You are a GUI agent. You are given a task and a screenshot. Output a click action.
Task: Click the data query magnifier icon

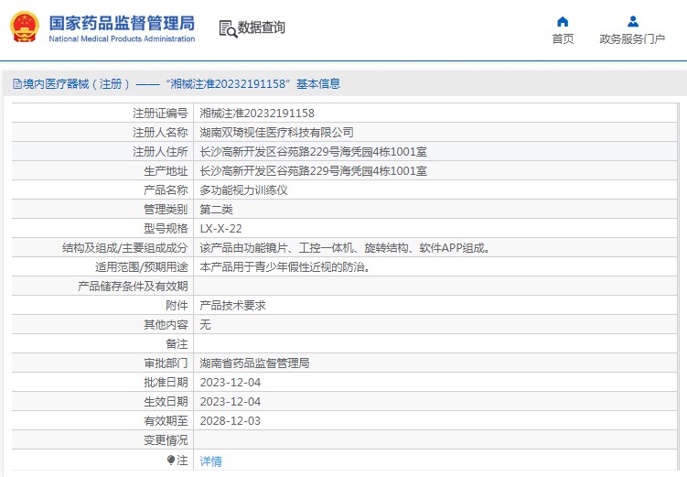pos(228,29)
